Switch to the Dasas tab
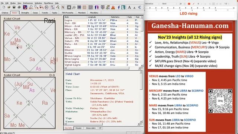 tap(35, 13)
